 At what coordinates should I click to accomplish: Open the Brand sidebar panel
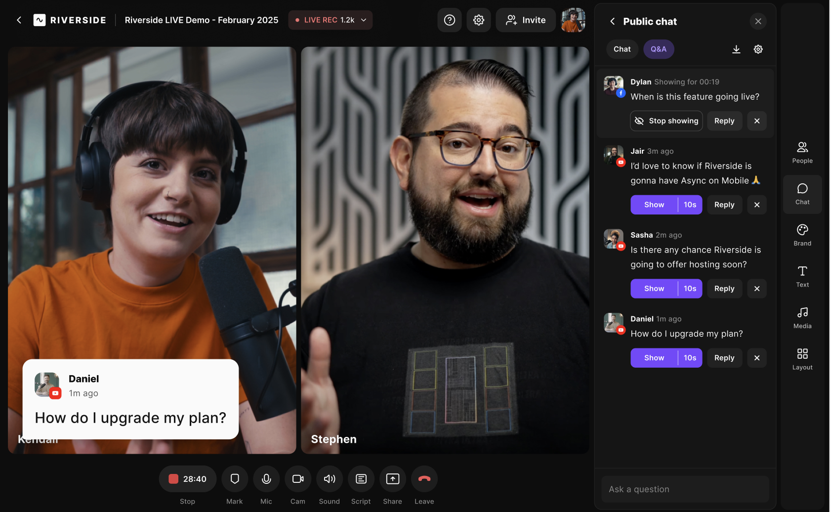(802, 236)
